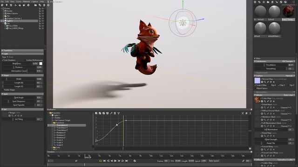The width and height of the screenshot is (298, 167).
Task: Collapse the Albedo section in material panel
Action: 274,95
